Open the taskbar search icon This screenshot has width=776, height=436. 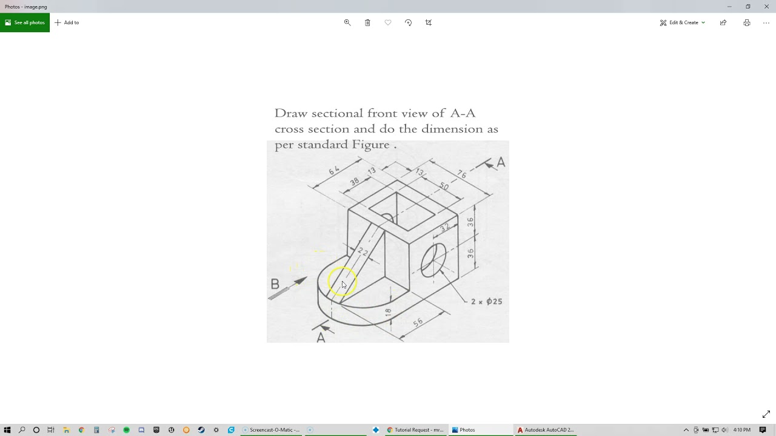coord(22,430)
